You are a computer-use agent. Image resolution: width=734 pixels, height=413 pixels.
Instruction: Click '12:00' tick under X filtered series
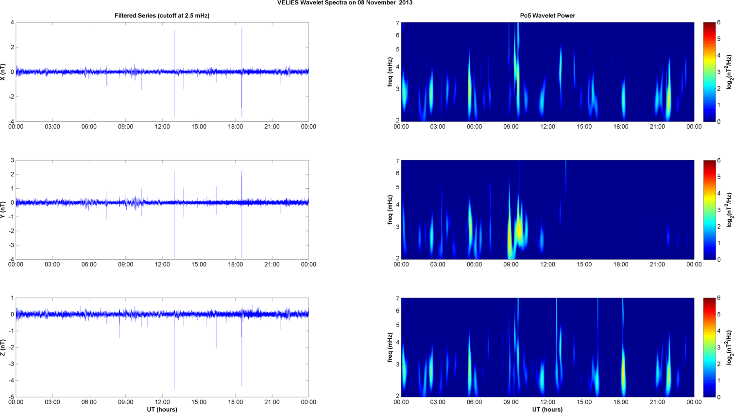[162, 127]
